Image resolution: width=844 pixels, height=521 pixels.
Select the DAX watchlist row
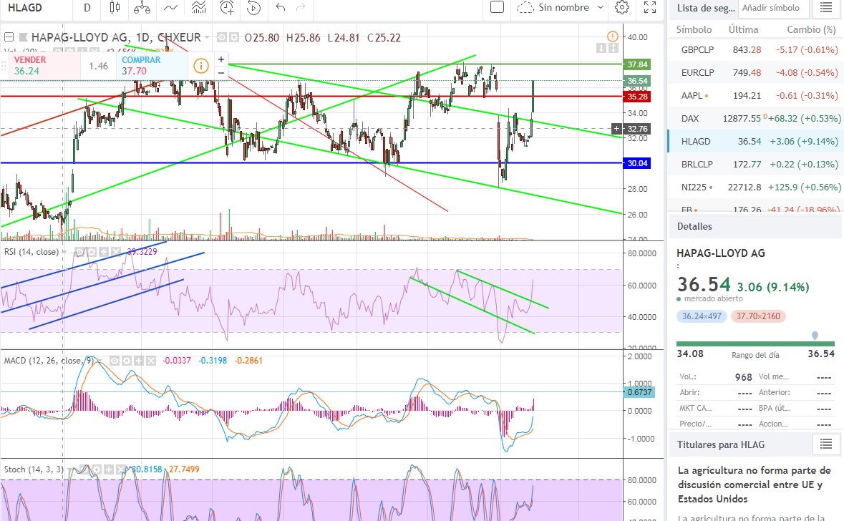coord(755,118)
